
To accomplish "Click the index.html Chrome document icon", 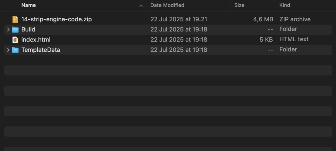I will pos(15,40).
